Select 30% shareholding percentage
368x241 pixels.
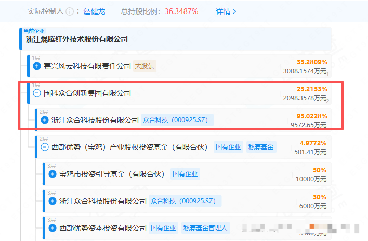(x=320, y=197)
